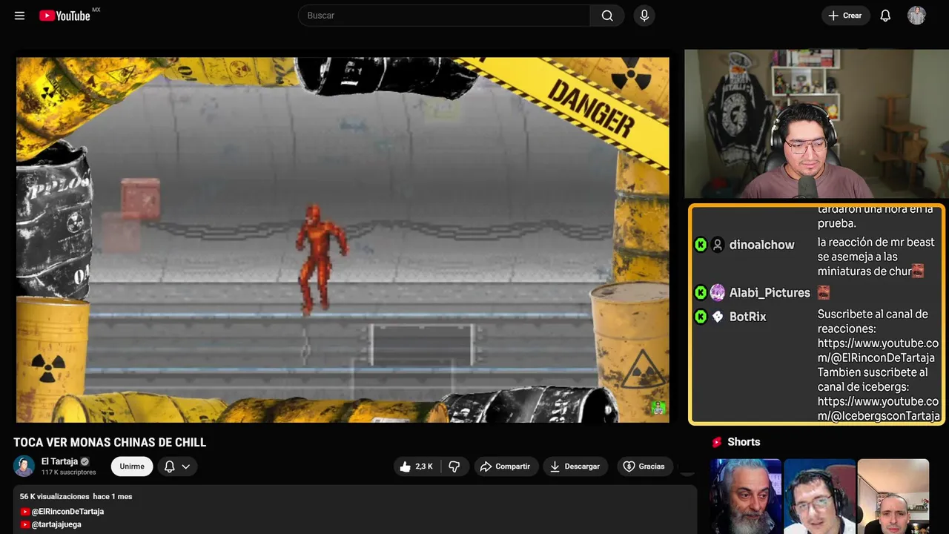
Task: Open the first Shorts thumbnail with bearded man
Action: point(746,496)
